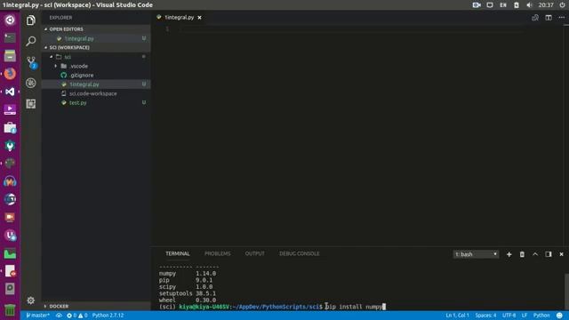
Task: Open Trash in the dock
Action: click(x=10, y=310)
